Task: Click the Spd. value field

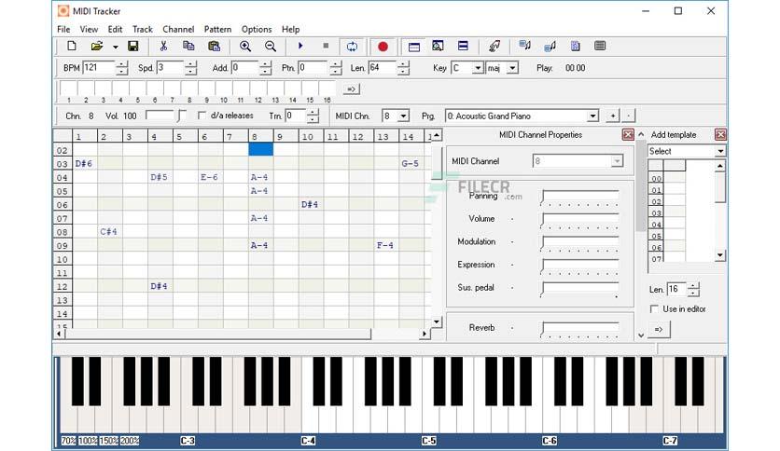Action: point(170,67)
